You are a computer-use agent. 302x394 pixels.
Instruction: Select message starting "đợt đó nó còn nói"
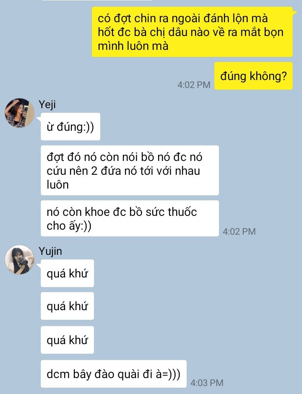point(130,170)
